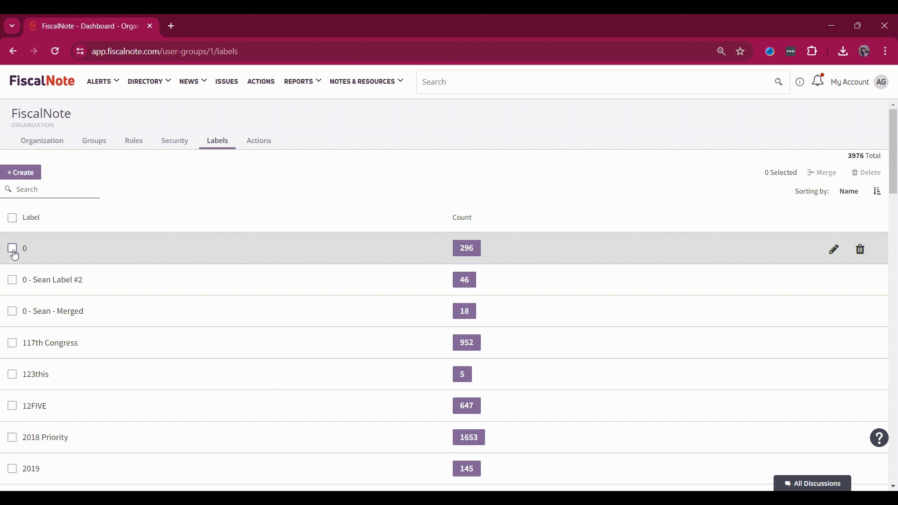View site information icon in address bar
The height and width of the screenshot is (505, 898).
tap(80, 51)
